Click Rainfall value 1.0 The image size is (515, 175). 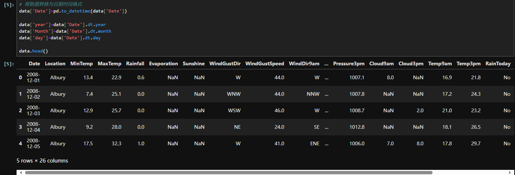[141, 143]
